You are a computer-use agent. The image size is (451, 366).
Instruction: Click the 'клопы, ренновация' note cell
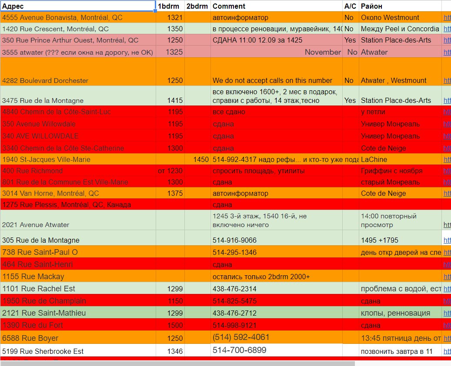(400, 312)
